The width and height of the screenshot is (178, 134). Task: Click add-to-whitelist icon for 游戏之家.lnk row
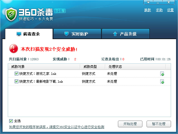tap(162, 74)
